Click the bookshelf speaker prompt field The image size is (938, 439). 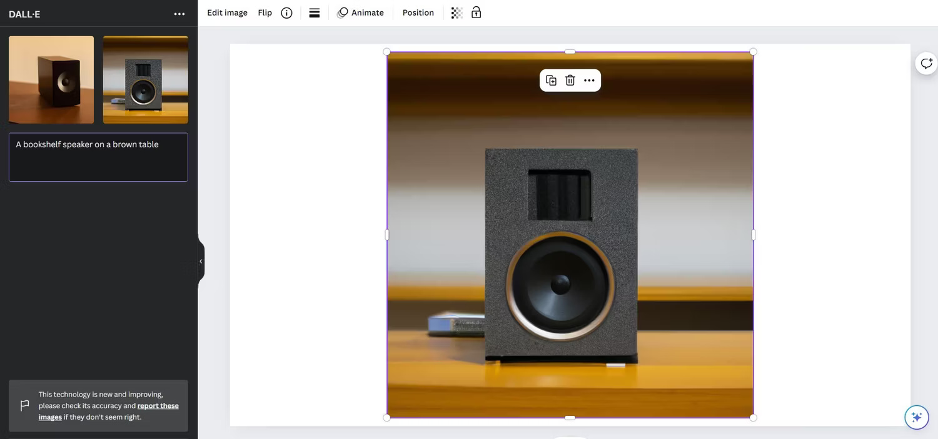click(x=98, y=157)
